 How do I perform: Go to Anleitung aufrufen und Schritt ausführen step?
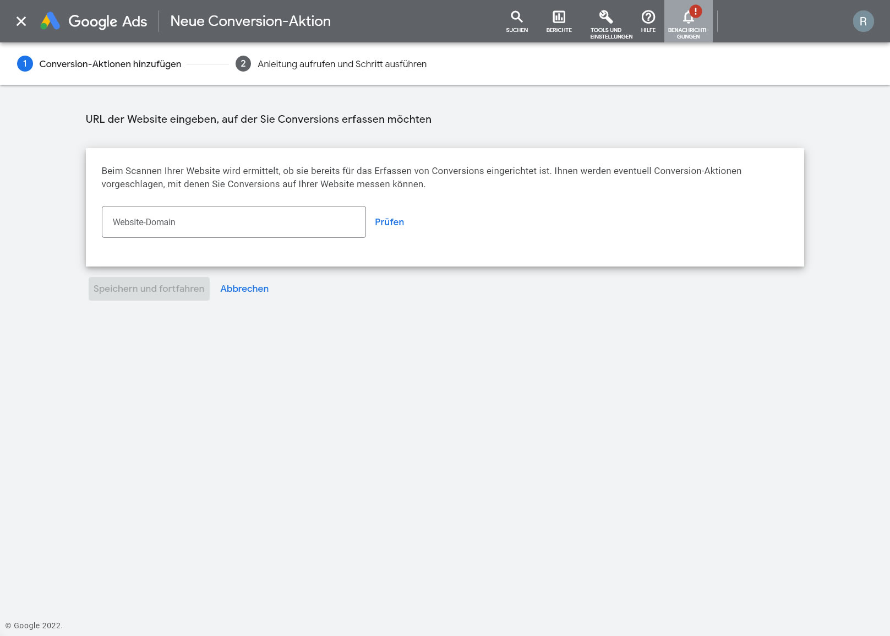pyautogui.click(x=342, y=64)
